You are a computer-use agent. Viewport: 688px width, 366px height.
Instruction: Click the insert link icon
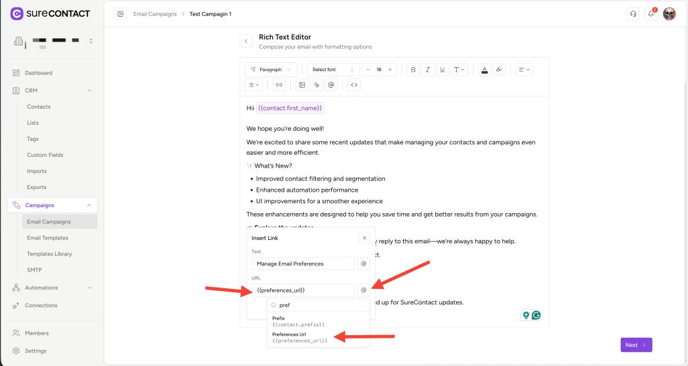pos(279,85)
